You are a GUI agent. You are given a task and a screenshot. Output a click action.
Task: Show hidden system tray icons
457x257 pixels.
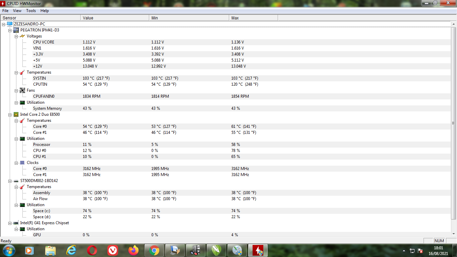click(x=404, y=250)
